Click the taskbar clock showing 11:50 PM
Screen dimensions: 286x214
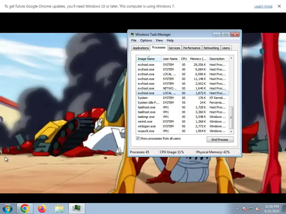[x=272, y=209]
